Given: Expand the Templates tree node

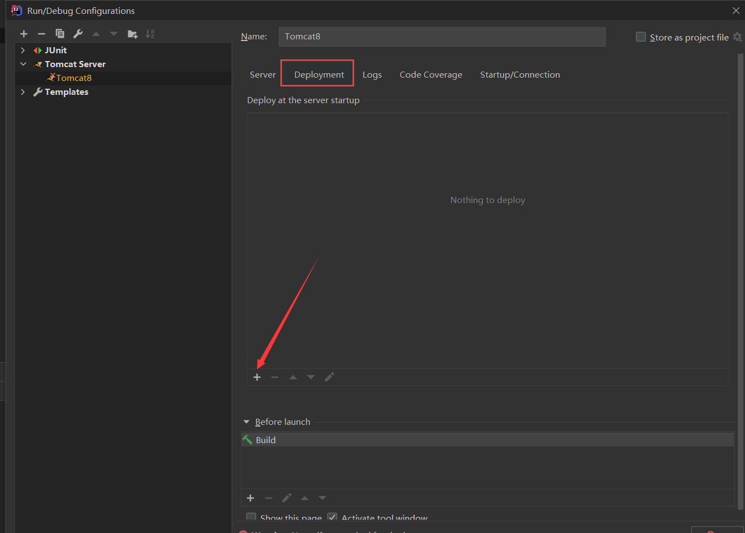Looking at the screenshot, I should (23, 92).
